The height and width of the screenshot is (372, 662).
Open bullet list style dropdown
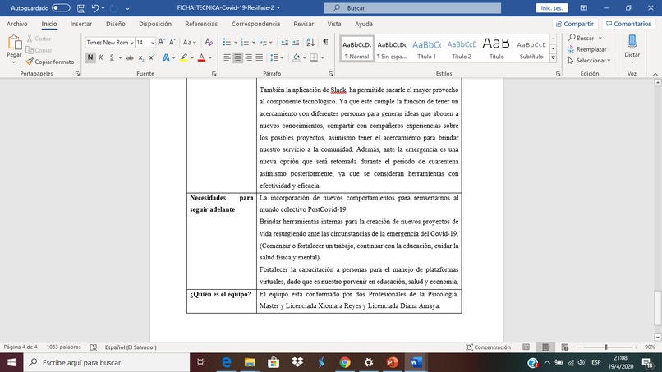tap(235, 42)
